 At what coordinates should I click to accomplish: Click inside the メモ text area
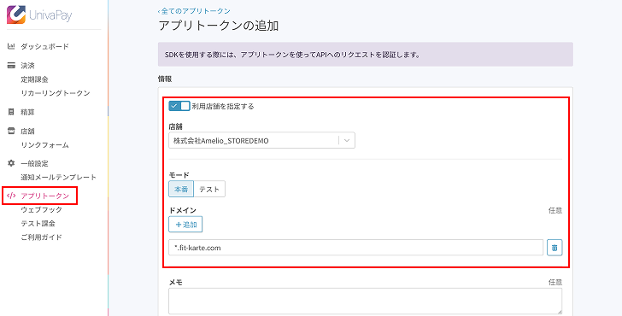(x=366, y=301)
